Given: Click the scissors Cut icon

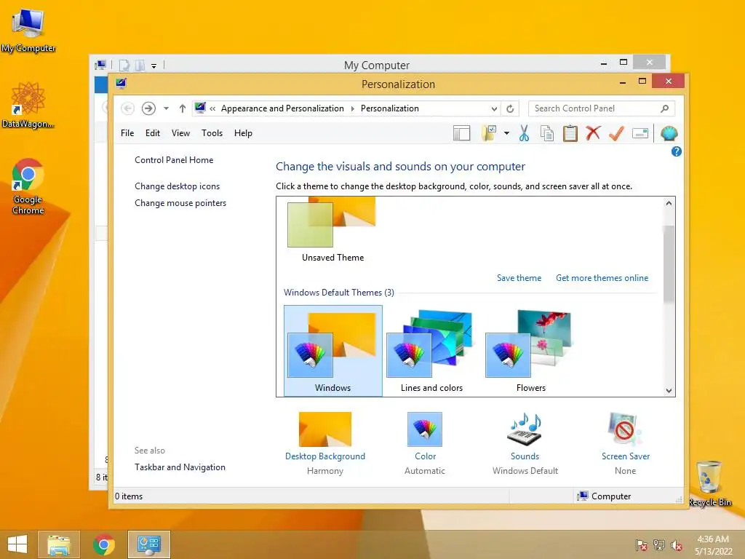Looking at the screenshot, I should pyautogui.click(x=524, y=134).
